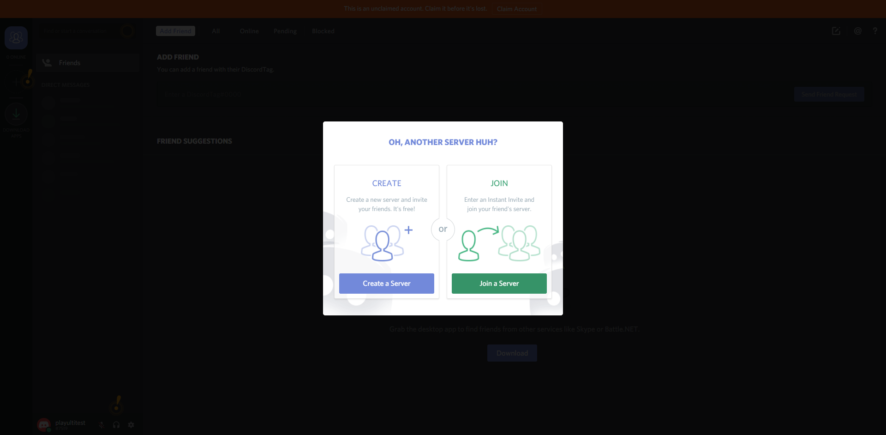Open the Pending friends tab
Viewport: 886px width, 435px height.
pos(285,31)
